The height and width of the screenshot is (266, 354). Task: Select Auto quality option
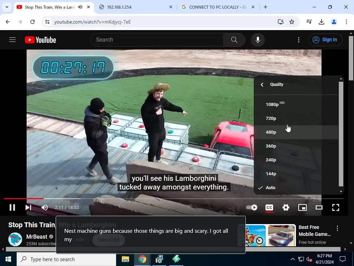(296, 187)
